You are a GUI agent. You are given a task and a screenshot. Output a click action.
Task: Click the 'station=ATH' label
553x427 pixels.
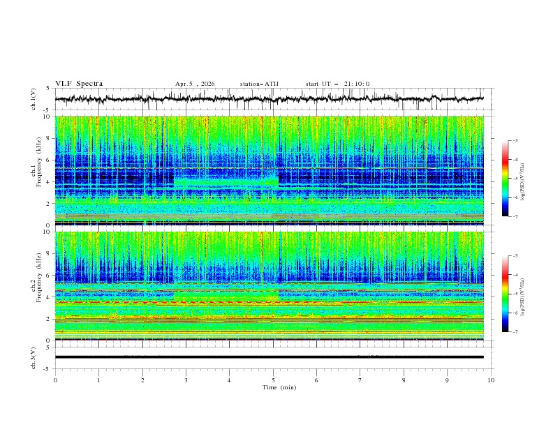[259, 84]
